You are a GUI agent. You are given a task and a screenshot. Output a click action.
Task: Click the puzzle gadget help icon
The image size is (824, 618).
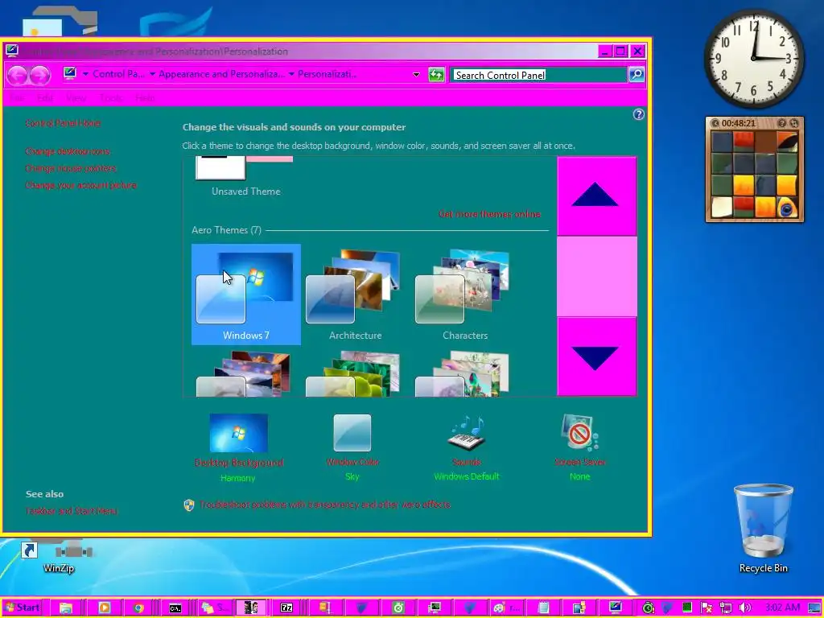[x=782, y=123]
